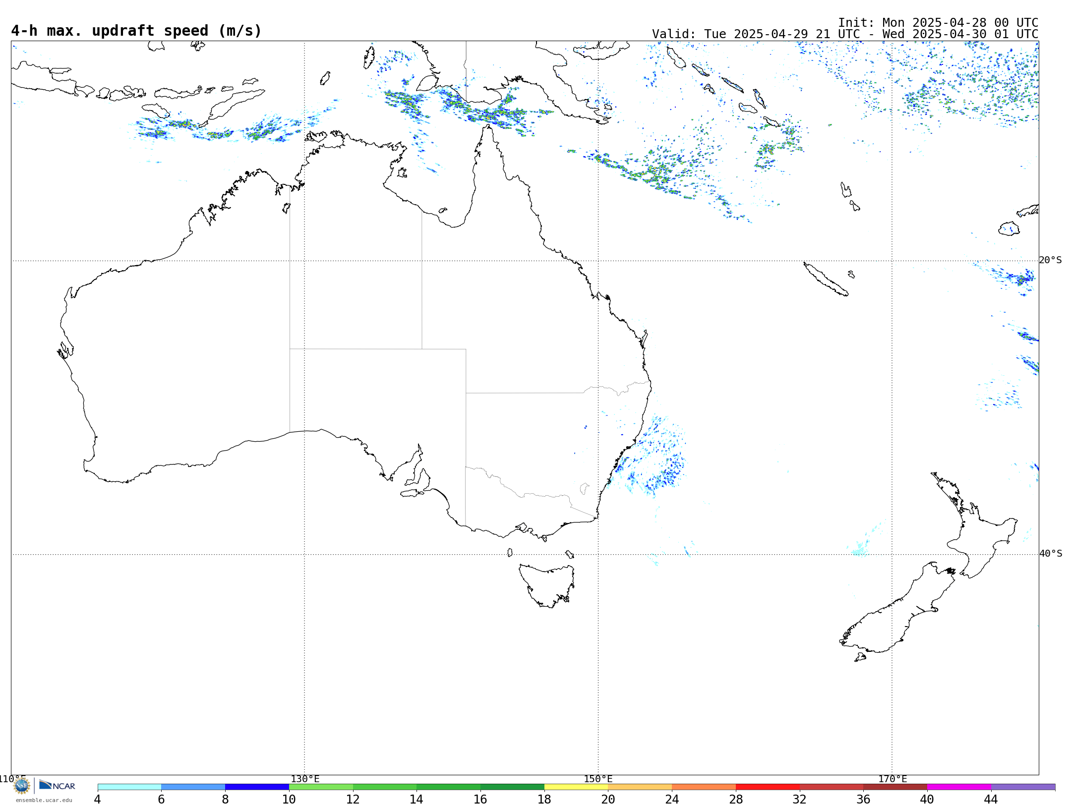
Task: Select the dark blue 8–10 m/s swatch
Action: [x=257, y=787]
